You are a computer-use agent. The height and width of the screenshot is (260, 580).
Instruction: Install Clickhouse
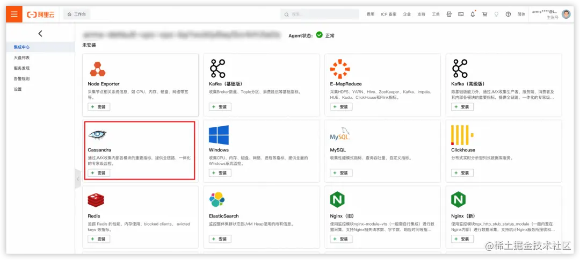point(462,173)
